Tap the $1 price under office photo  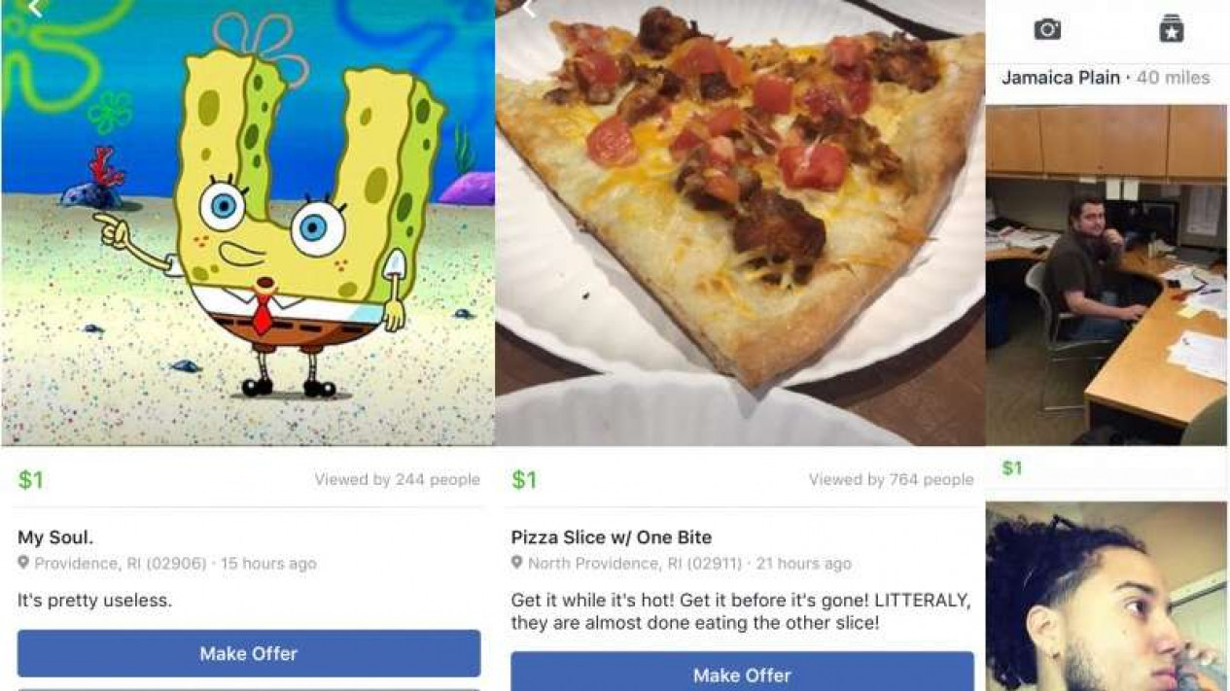coord(1012,468)
